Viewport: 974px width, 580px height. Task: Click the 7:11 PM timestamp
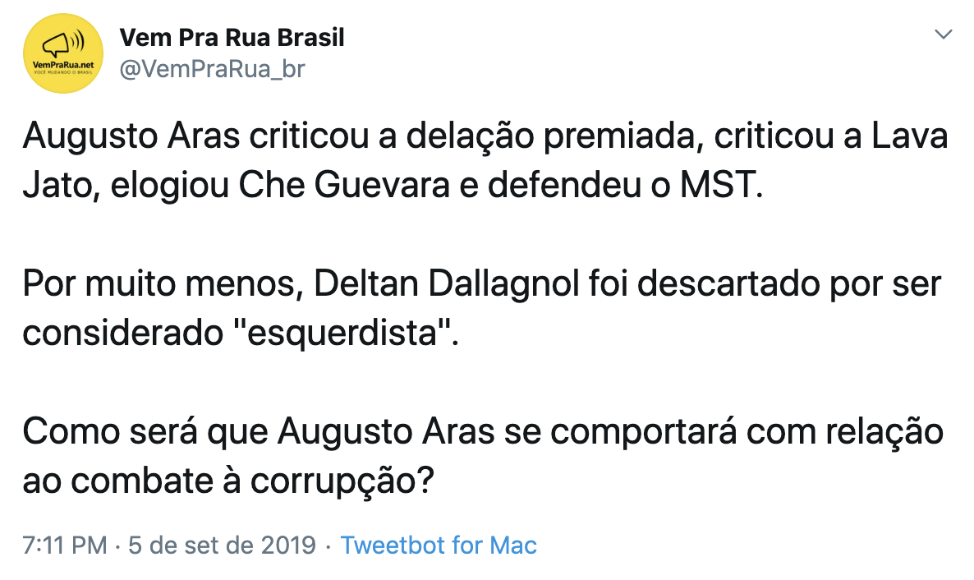click(x=65, y=545)
